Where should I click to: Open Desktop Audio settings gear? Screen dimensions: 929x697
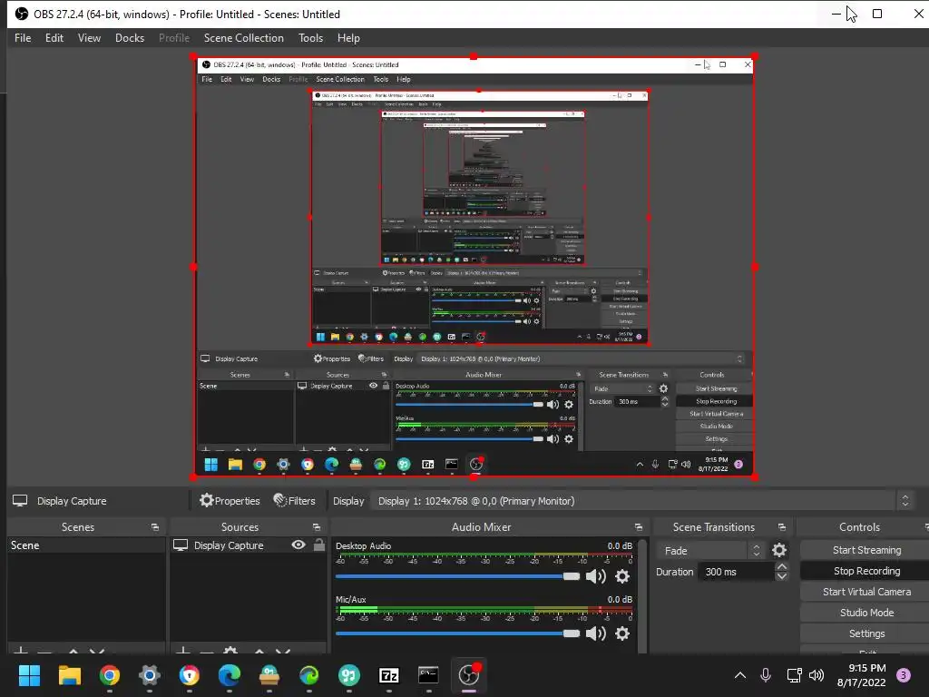pos(622,576)
